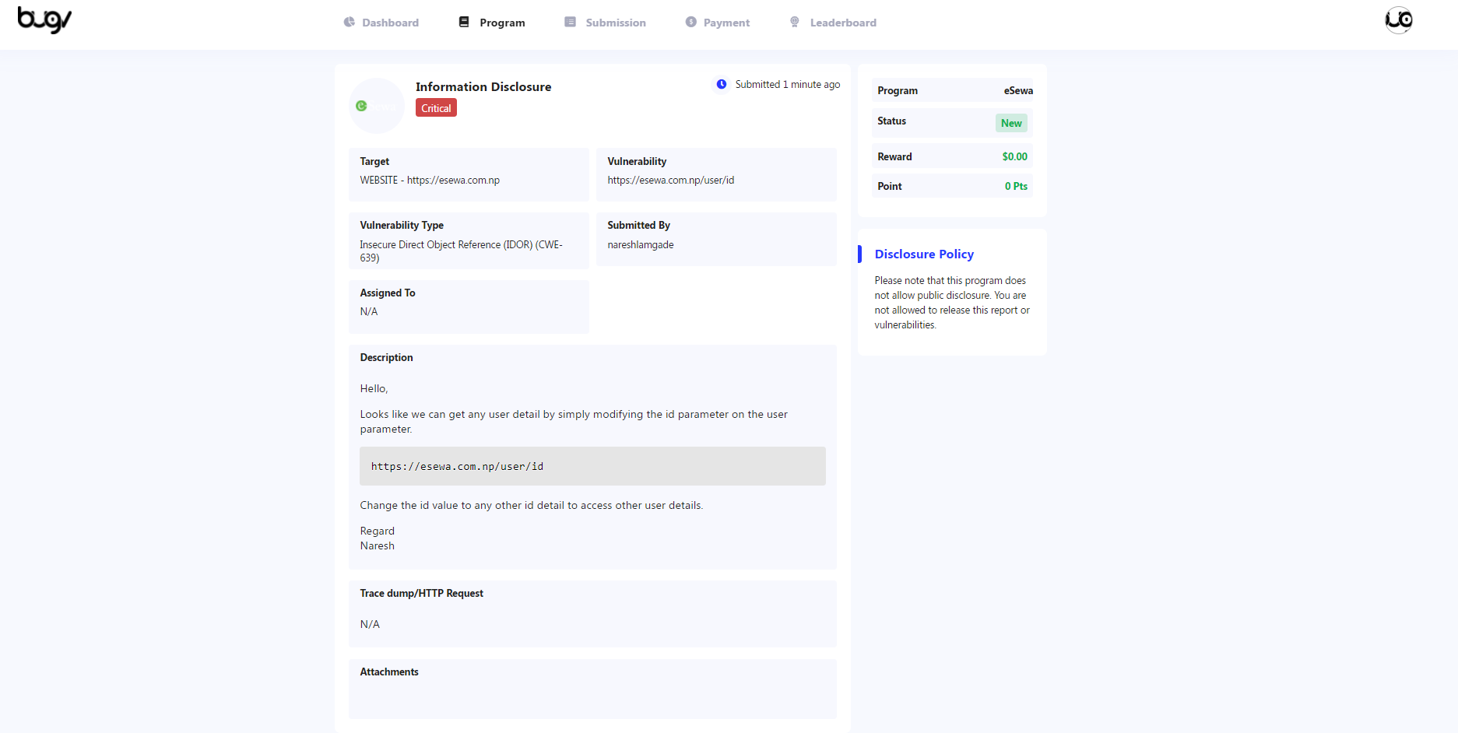This screenshot has width=1458, height=733.
Task: Click the Description heading
Action: (x=386, y=358)
